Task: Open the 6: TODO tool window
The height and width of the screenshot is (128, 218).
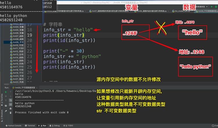Action: pyautogui.click(x=68, y=126)
